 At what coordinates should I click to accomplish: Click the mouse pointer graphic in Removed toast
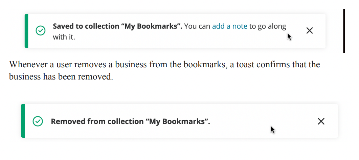(273, 130)
